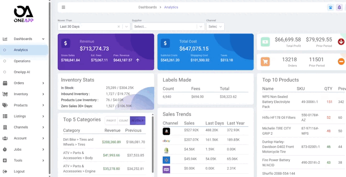Click the Walmart channel icon in Sales Trends
This screenshot has height=177, width=346.
[166, 160]
